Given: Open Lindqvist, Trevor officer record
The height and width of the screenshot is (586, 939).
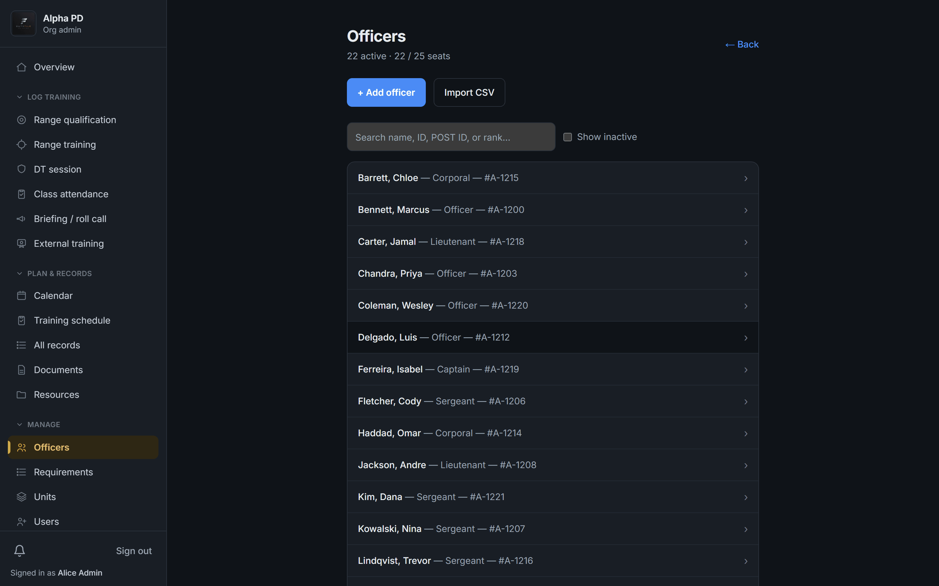Looking at the screenshot, I should point(553,561).
